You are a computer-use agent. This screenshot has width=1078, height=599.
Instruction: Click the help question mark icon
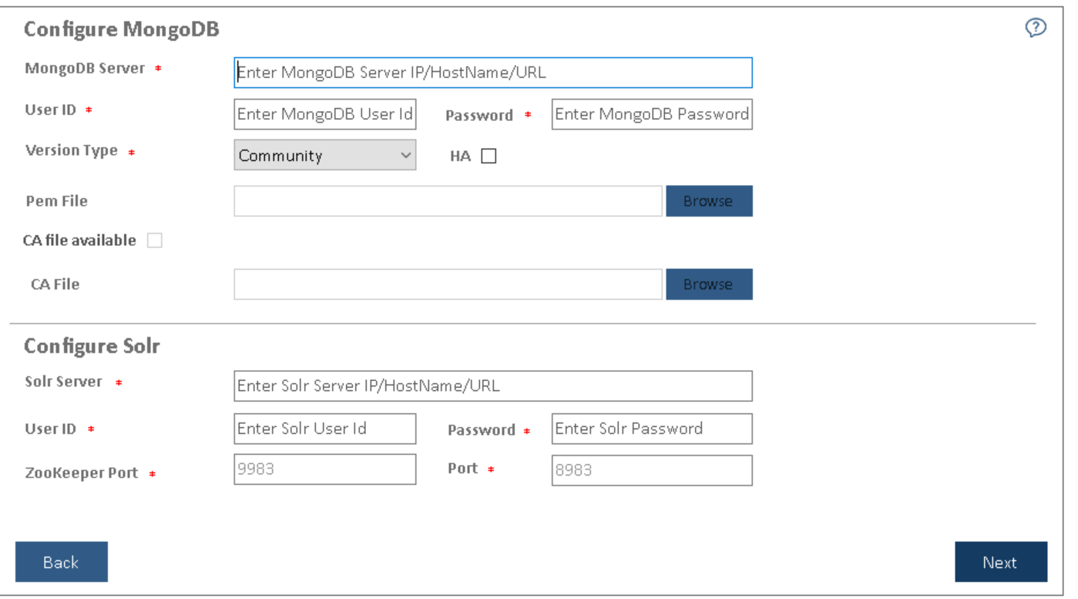[x=1036, y=28]
